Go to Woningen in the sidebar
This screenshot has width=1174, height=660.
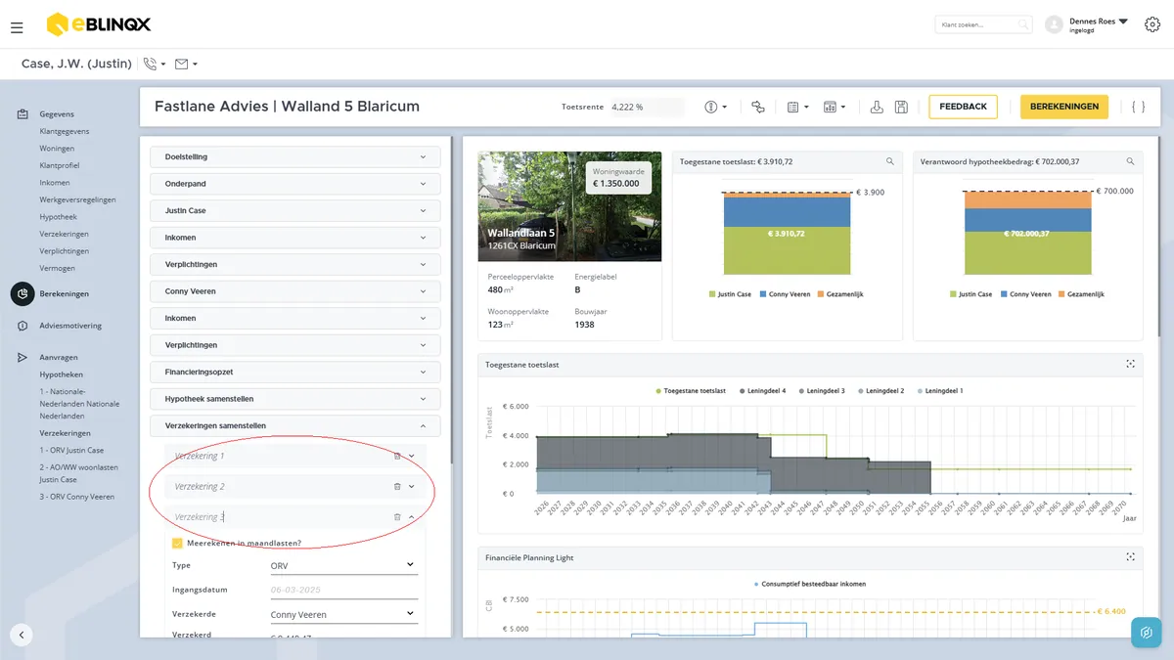57,149
